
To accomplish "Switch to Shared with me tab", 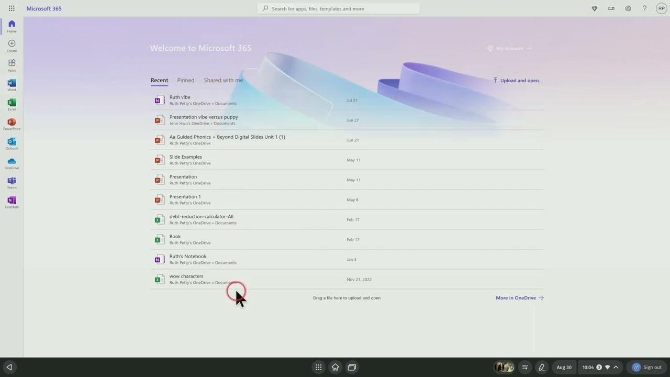I will pos(223,80).
